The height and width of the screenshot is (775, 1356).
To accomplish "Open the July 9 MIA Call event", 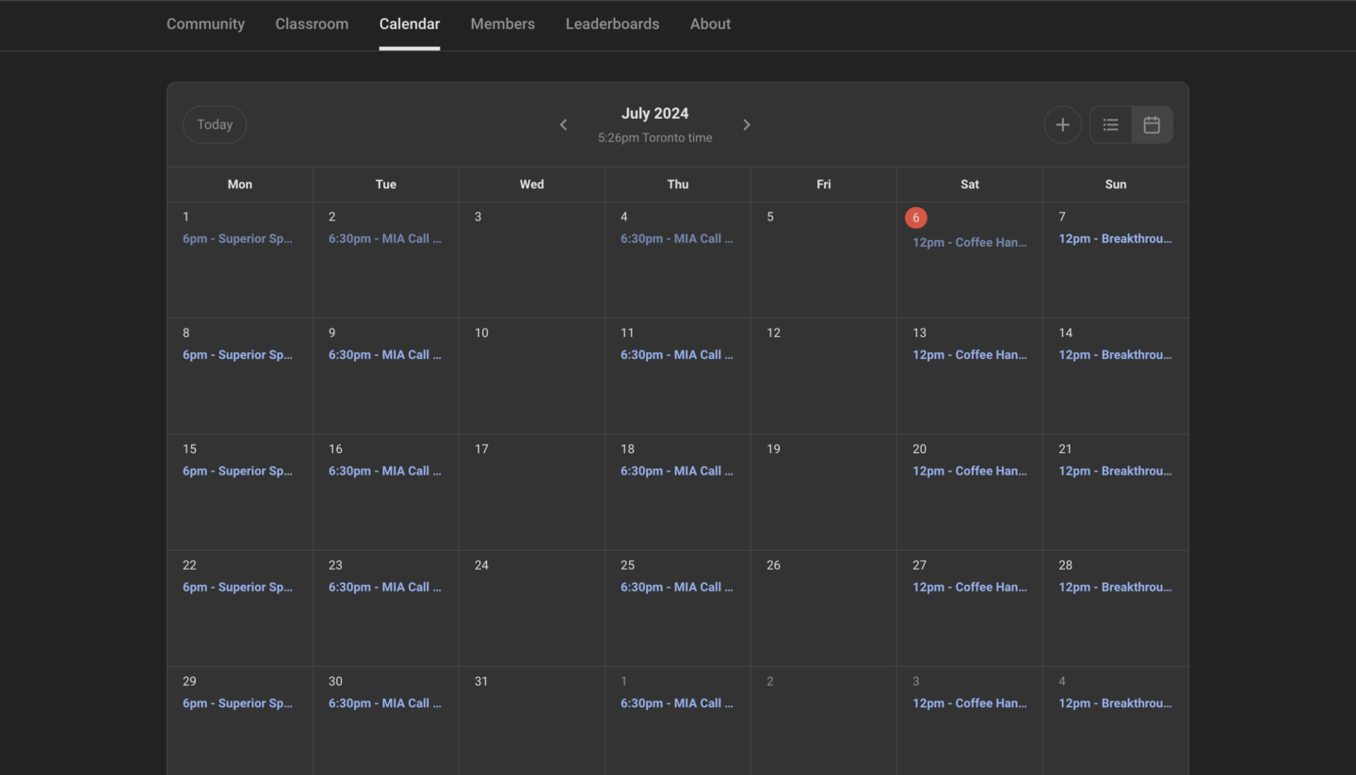I will tap(385, 355).
